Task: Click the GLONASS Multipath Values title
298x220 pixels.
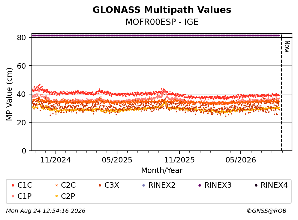Action: pyautogui.click(x=162, y=10)
